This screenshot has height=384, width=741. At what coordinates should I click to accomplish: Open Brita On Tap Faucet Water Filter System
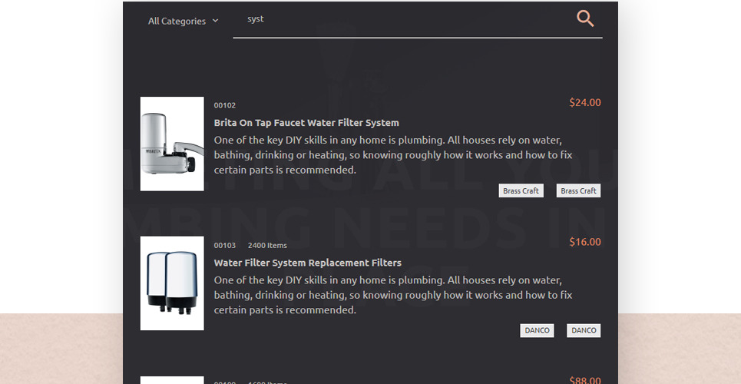tap(306, 123)
